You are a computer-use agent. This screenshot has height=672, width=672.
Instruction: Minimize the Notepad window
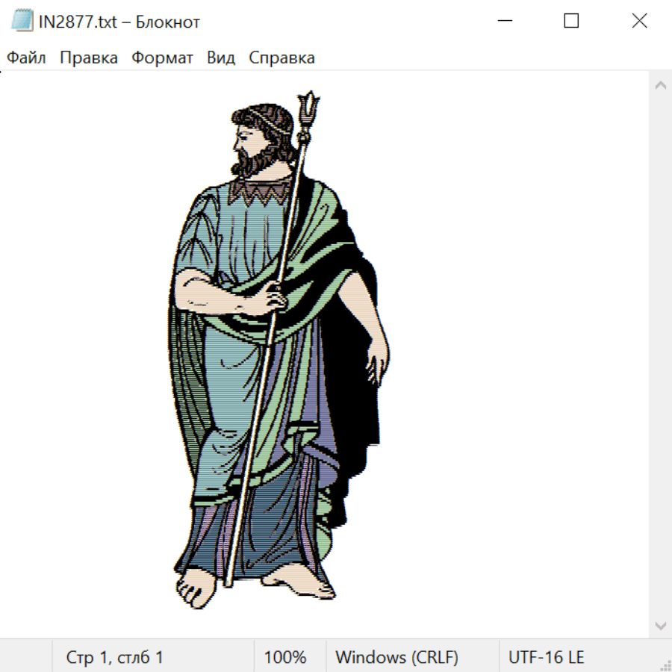503,21
